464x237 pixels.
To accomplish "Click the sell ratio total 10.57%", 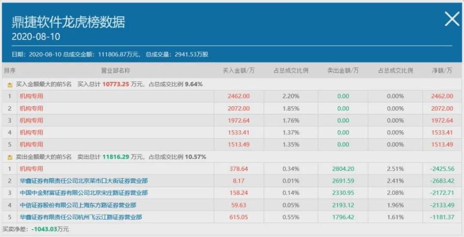I will pos(196,157).
